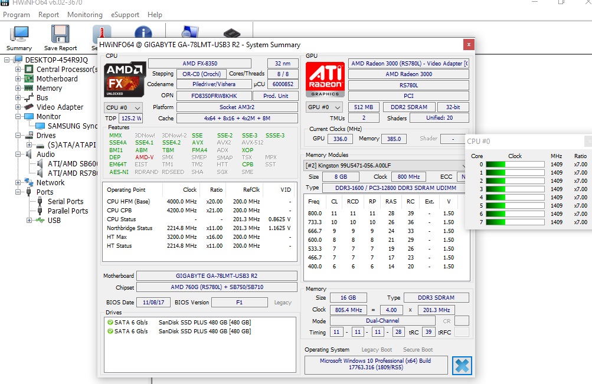The width and height of the screenshot is (592, 384).
Task: Click the AMD Radeon 3000 (RS780L) adapter field
Action: 408,63
